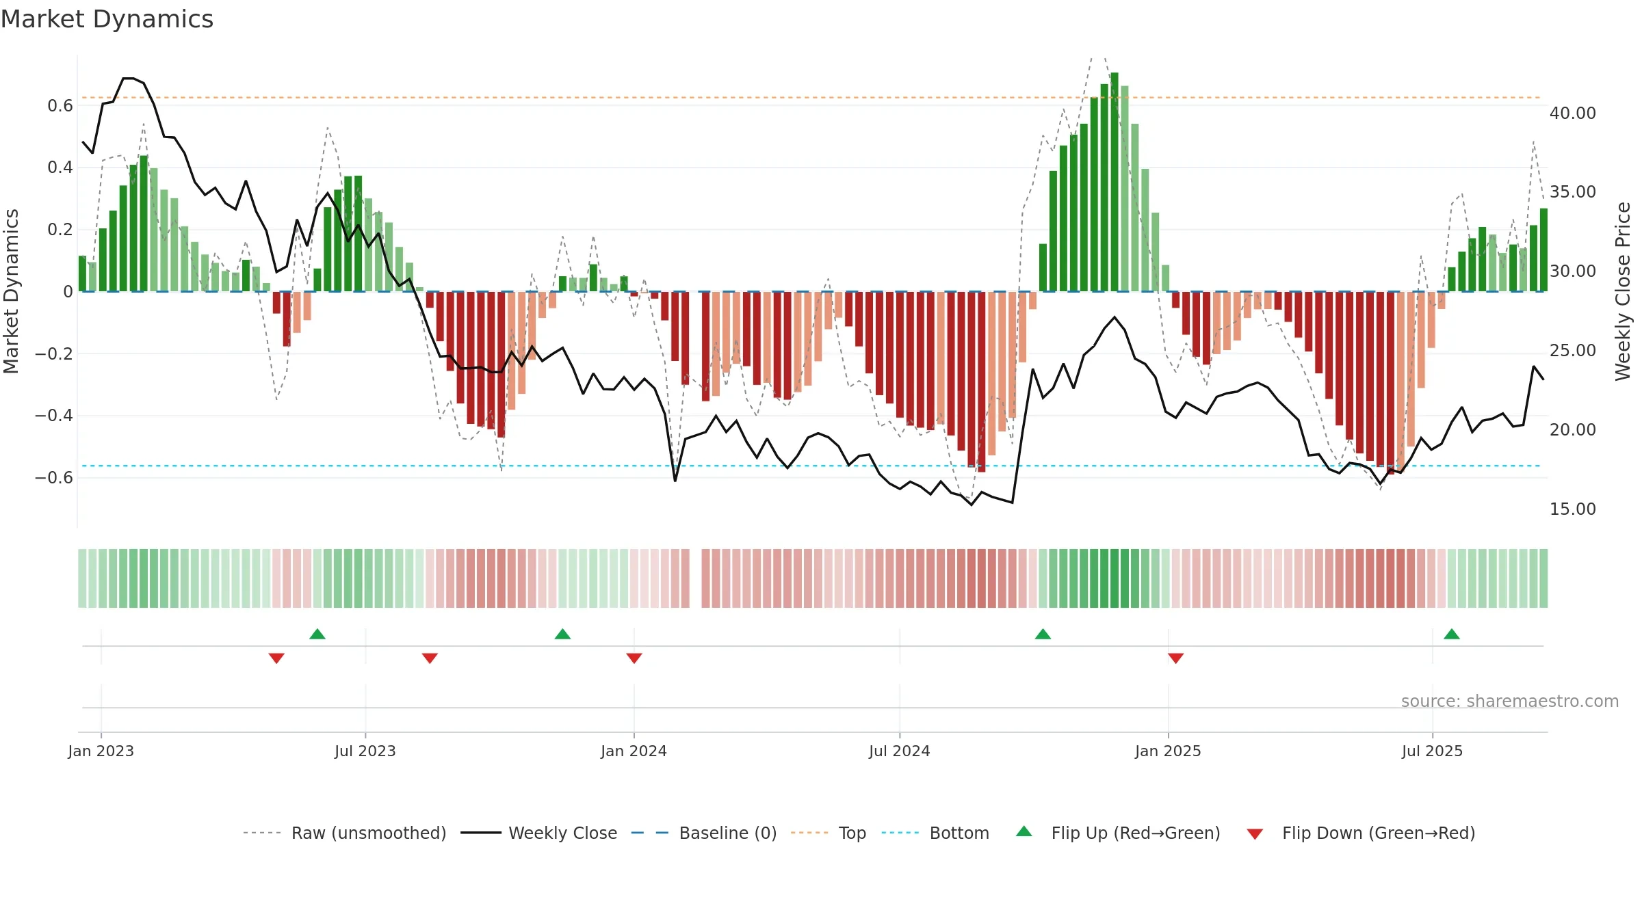This screenshot has height=923, width=1642.
Task: Click the Market Dynamics chart title
Action: (107, 19)
